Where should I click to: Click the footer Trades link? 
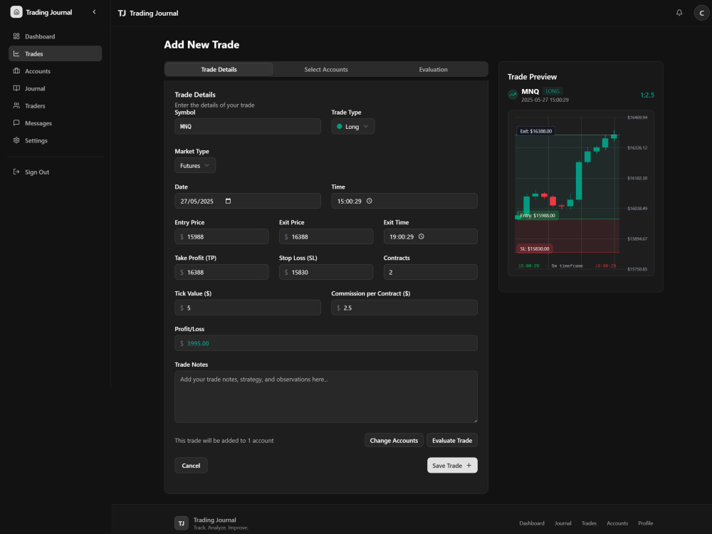(x=589, y=523)
